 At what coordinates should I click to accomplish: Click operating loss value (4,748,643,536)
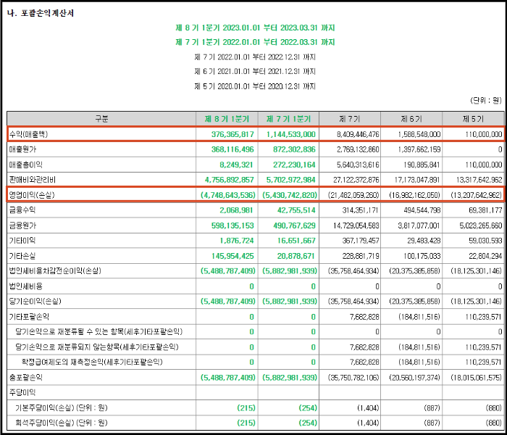click(x=227, y=195)
